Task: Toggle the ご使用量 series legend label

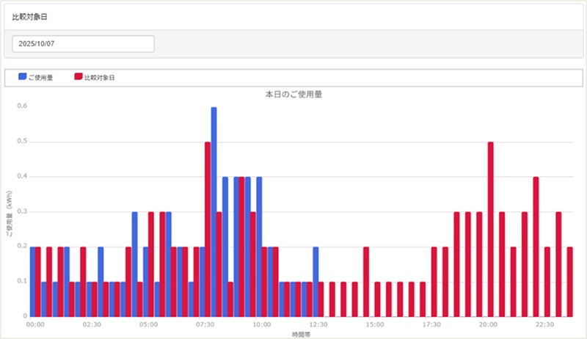Action: [x=41, y=77]
